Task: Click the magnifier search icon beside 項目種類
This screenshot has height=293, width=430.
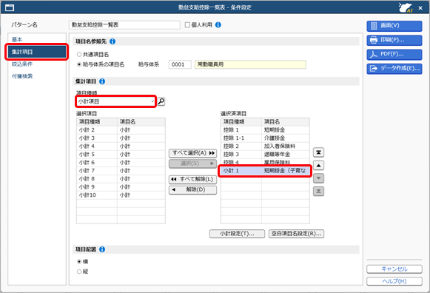Action: click(x=161, y=101)
